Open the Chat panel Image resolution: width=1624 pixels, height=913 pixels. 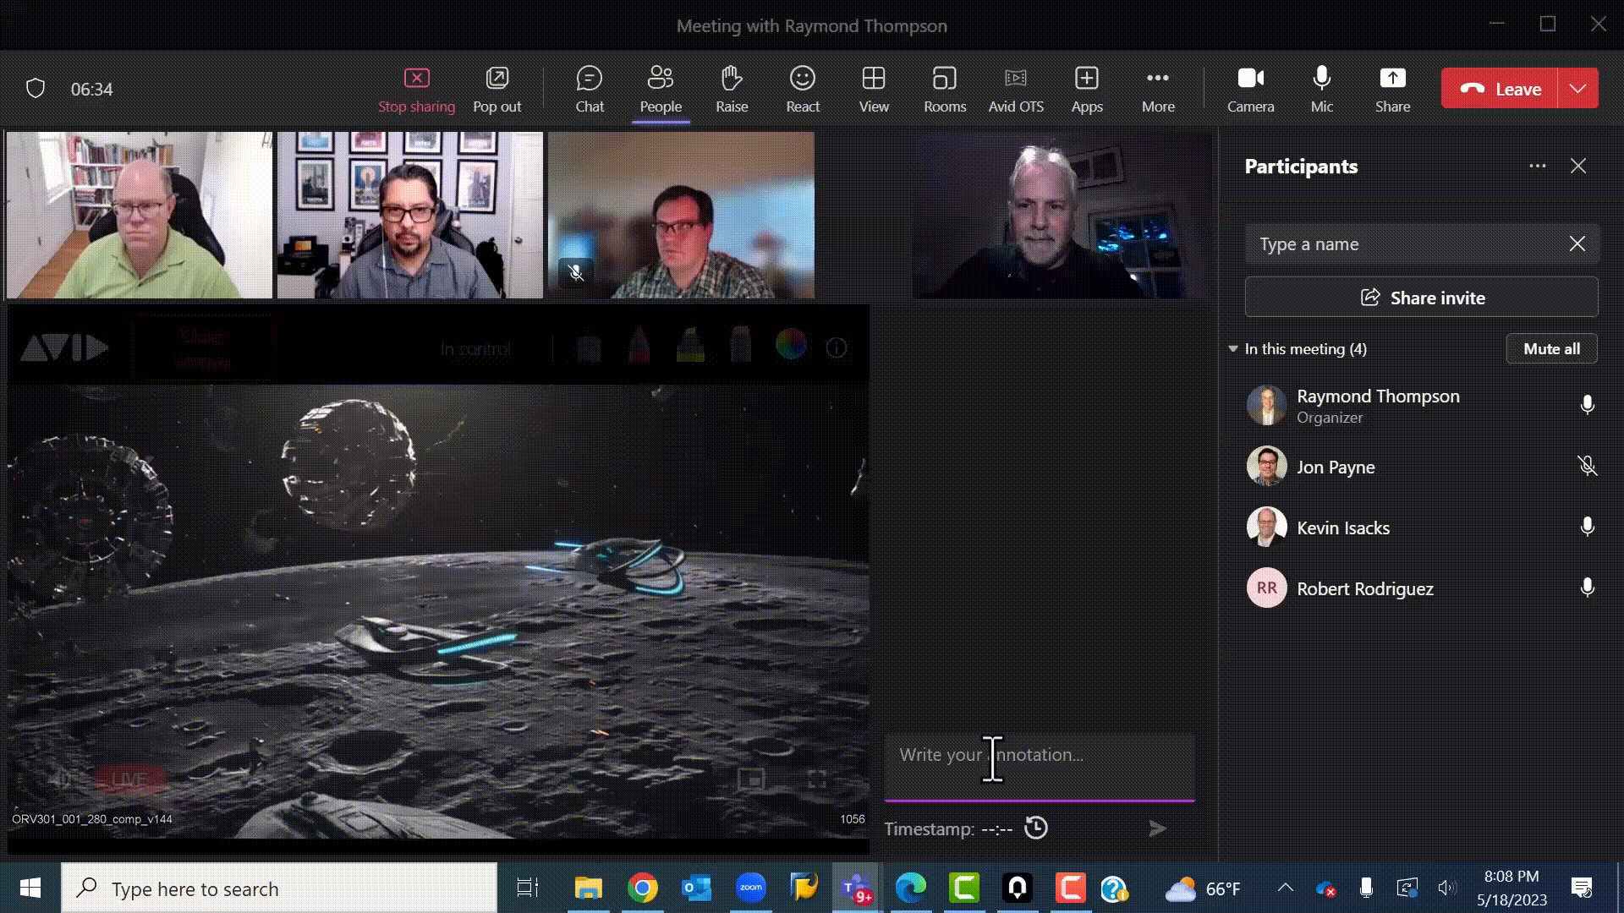coord(590,90)
